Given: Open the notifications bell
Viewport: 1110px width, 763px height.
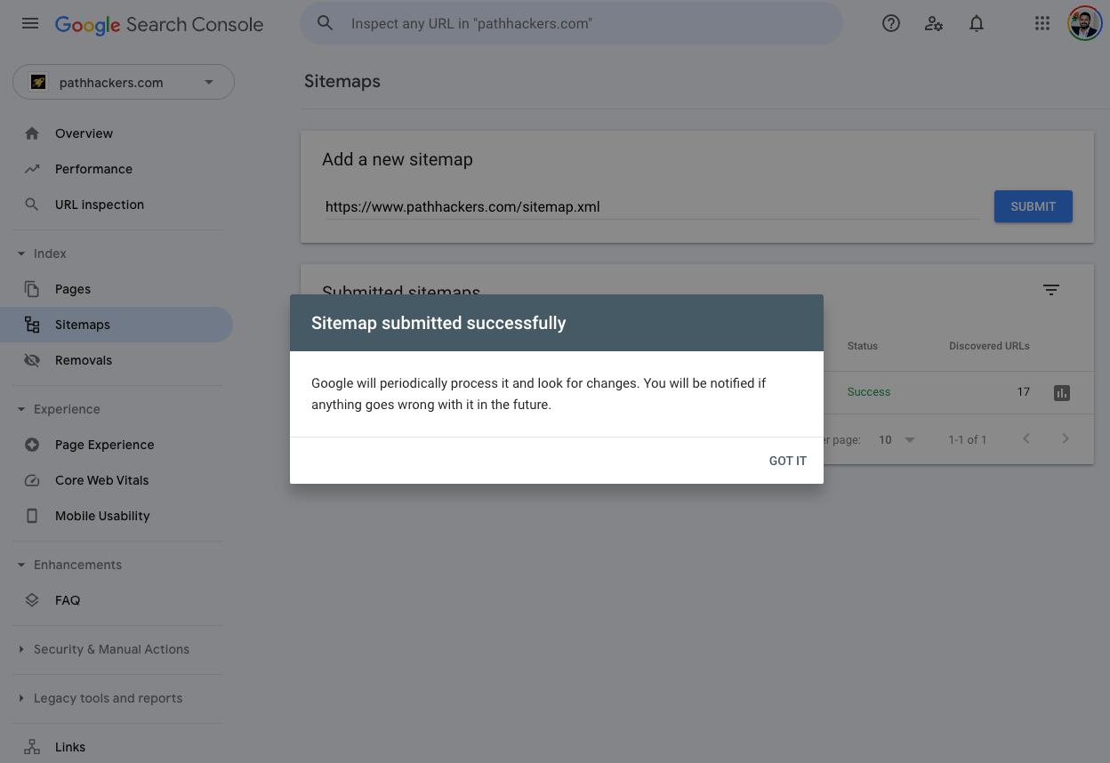Looking at the screenshot, I should pyautogui.click(x=977, y=24).
